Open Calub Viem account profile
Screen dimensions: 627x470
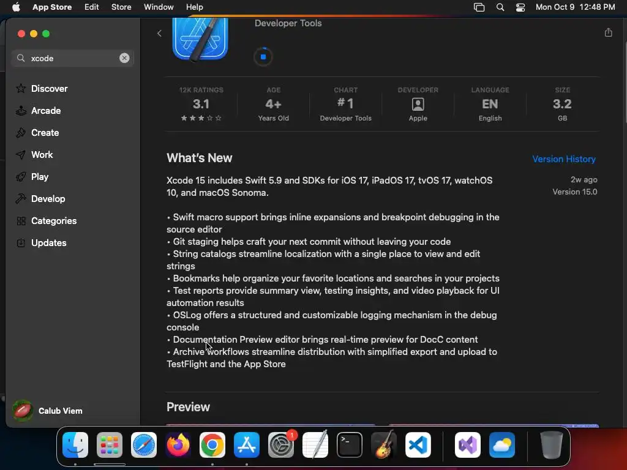48,411
